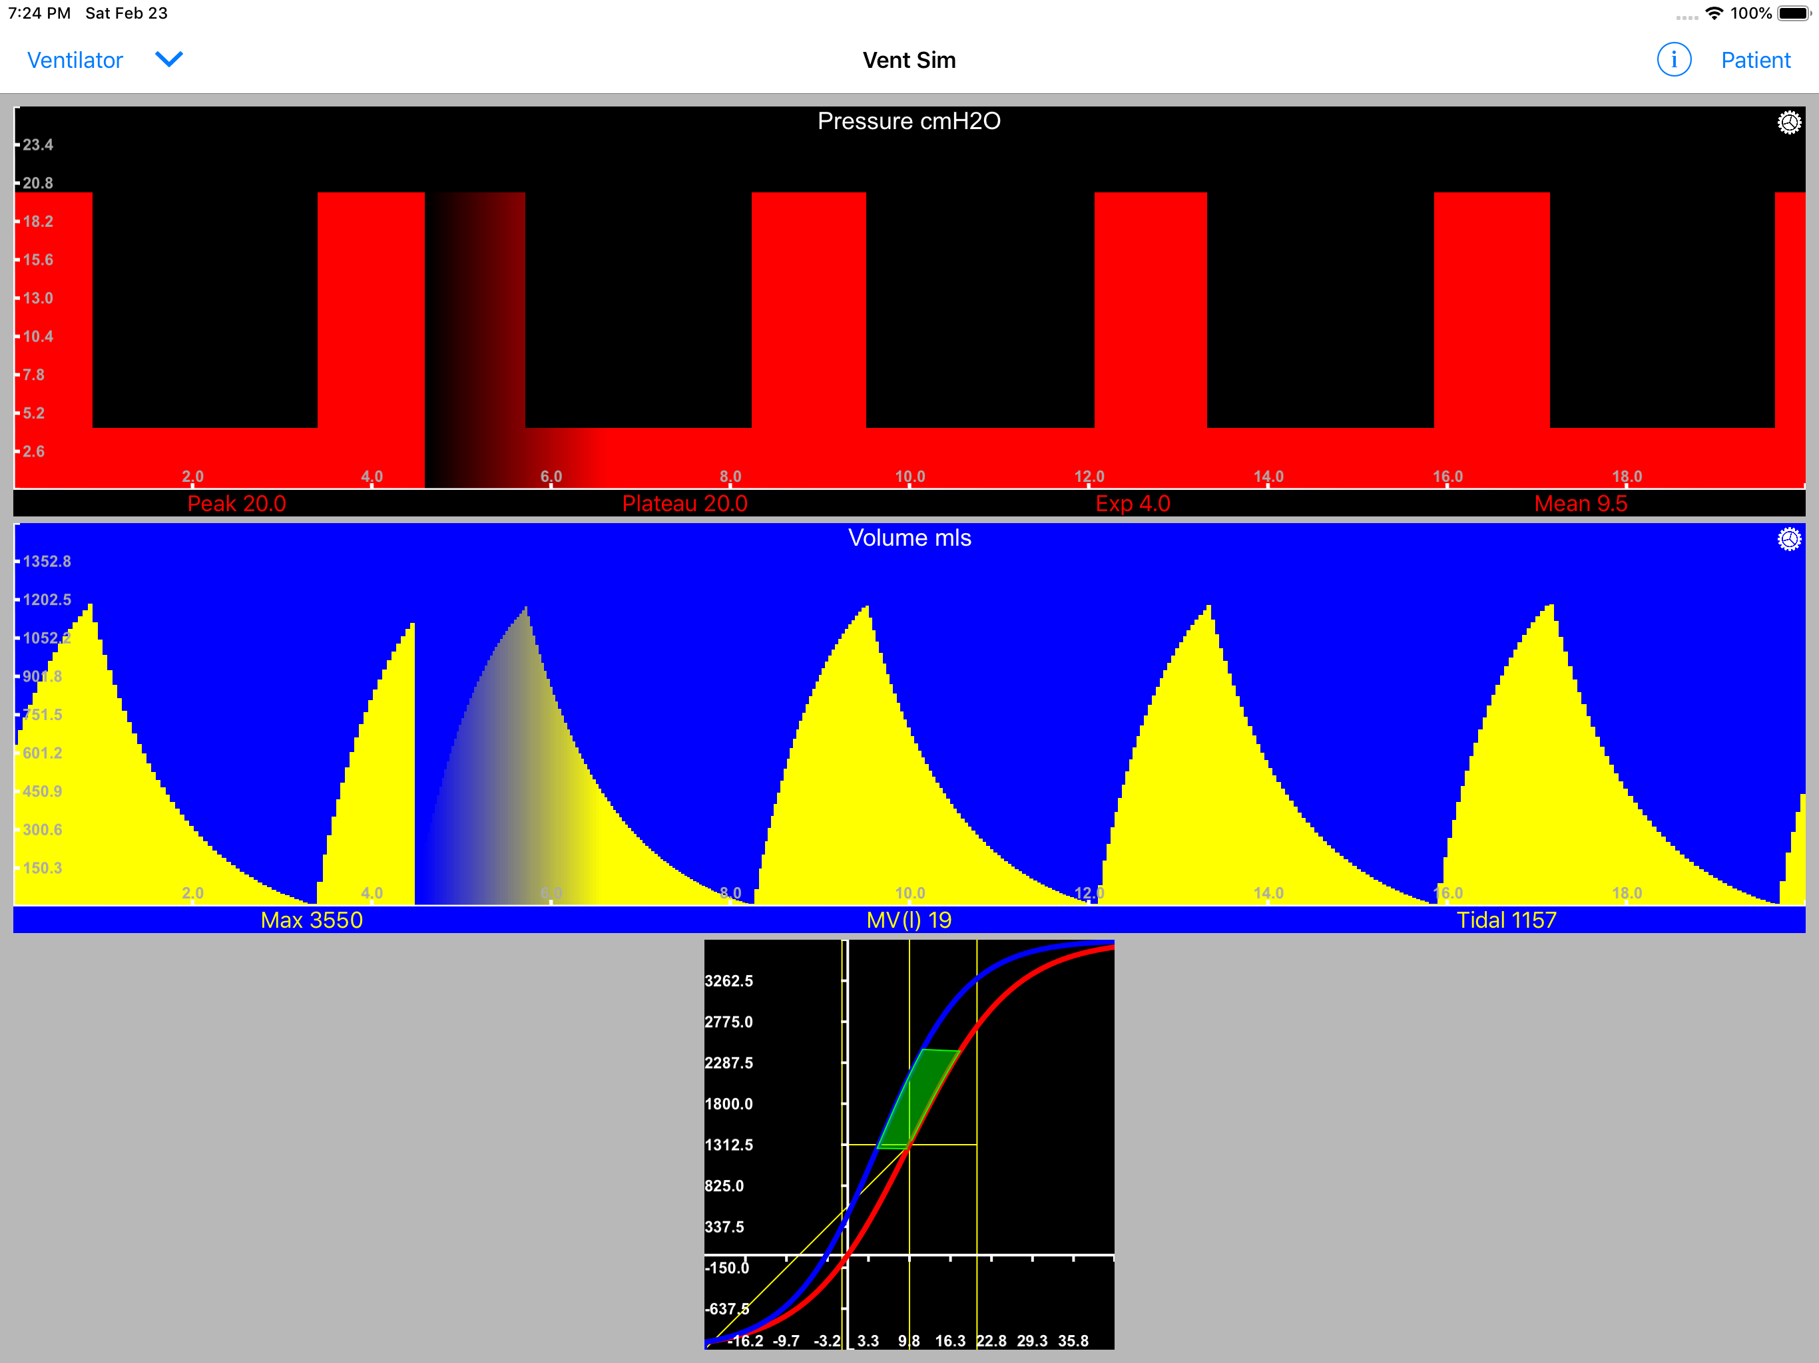Open the Patient settings

pyautogui.click(x=1755, y=60)
